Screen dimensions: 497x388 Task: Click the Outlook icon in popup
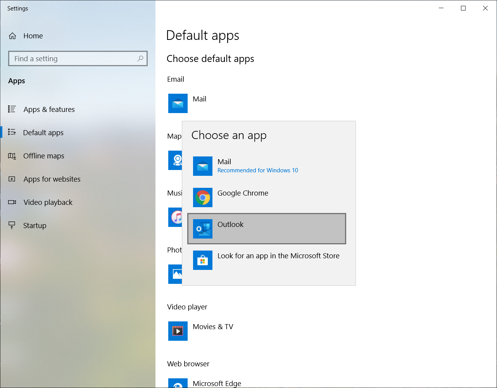[203, 229]
